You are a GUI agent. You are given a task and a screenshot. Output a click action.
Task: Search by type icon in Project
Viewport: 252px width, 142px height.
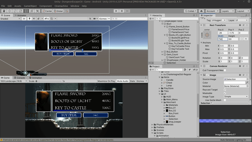point(185,70)
